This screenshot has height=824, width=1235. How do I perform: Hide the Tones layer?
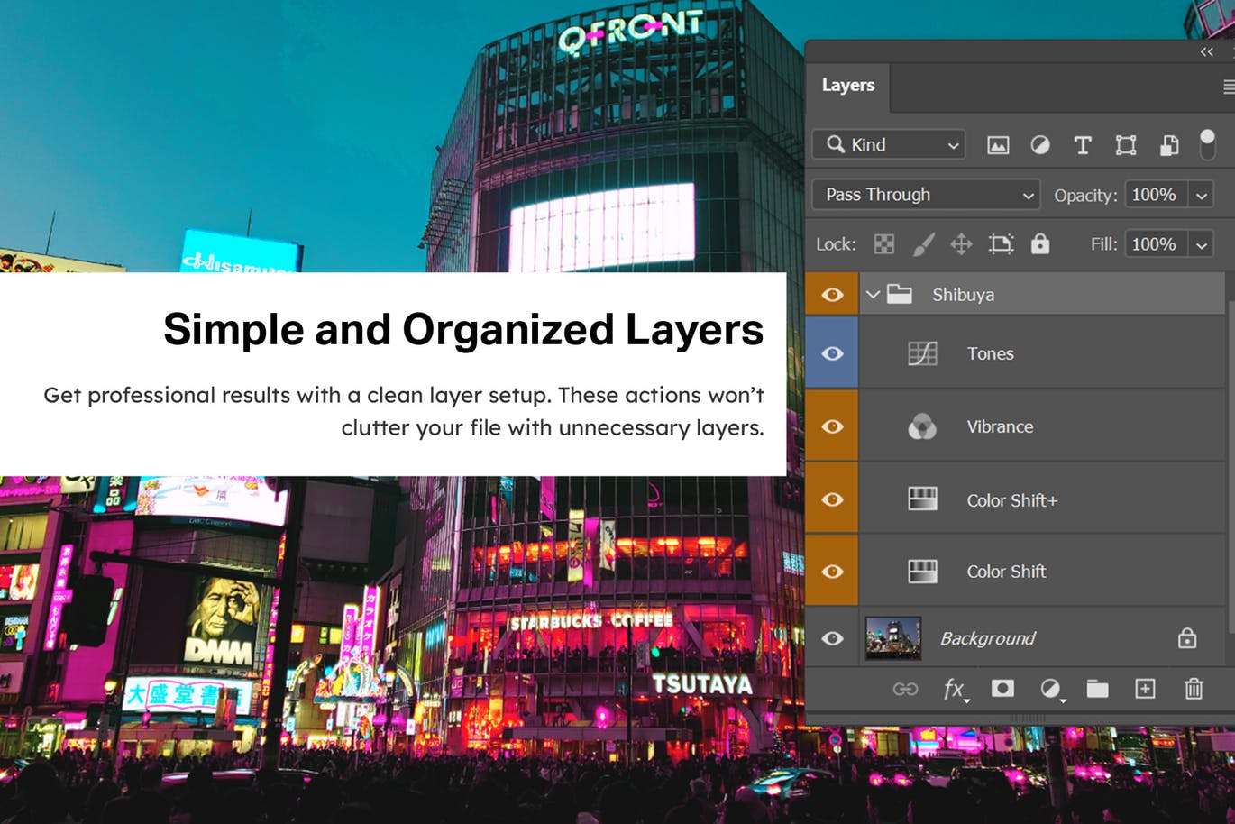click(832, 353)
